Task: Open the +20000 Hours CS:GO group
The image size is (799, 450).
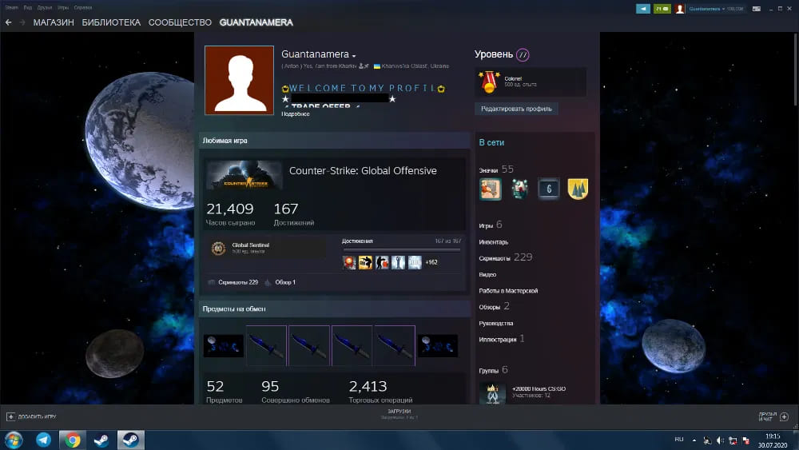Action: (x=539, y=388)
